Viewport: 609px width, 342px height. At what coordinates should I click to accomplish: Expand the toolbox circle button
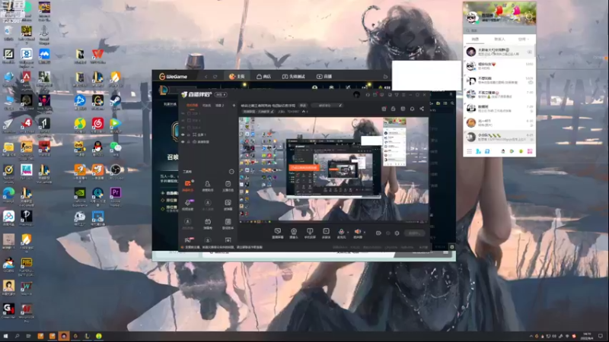point(231,172)
